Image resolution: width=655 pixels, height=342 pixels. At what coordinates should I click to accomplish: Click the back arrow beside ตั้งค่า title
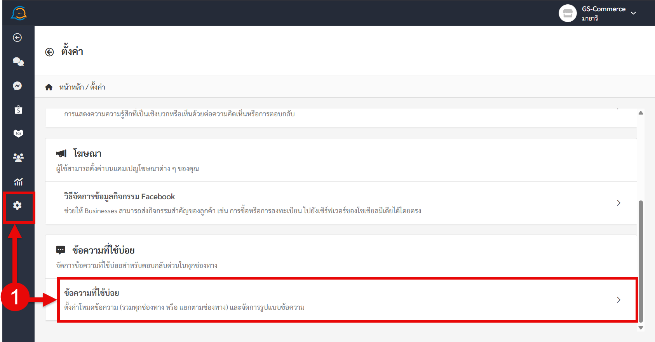(49, 52)
